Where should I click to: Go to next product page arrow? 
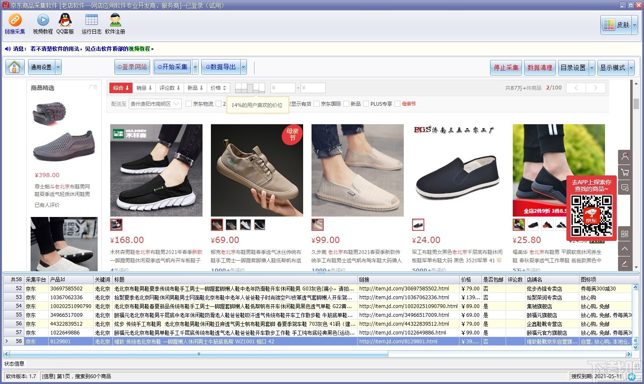tap(596, 88)
